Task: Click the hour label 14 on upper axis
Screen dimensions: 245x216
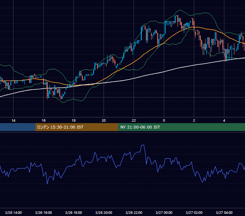Action: tap(13, 121)
